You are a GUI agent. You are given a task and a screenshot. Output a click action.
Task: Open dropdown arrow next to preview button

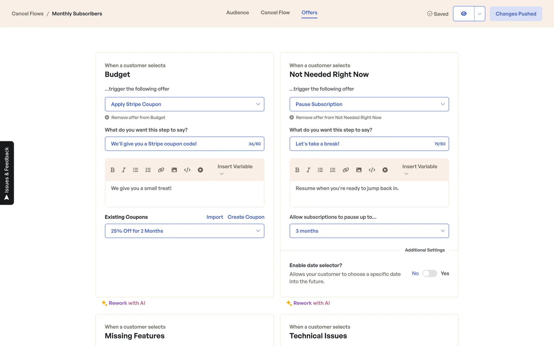[480, 14]
